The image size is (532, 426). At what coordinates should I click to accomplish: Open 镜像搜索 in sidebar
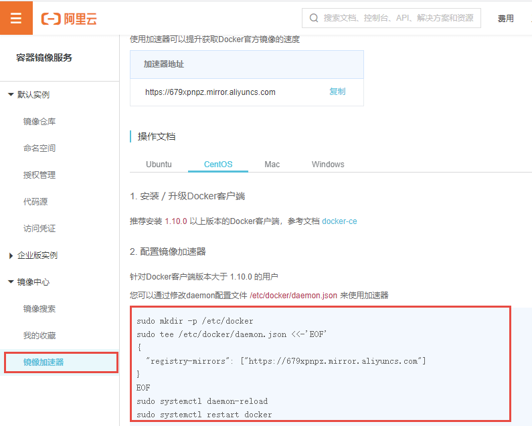click(x=39, y=309)
